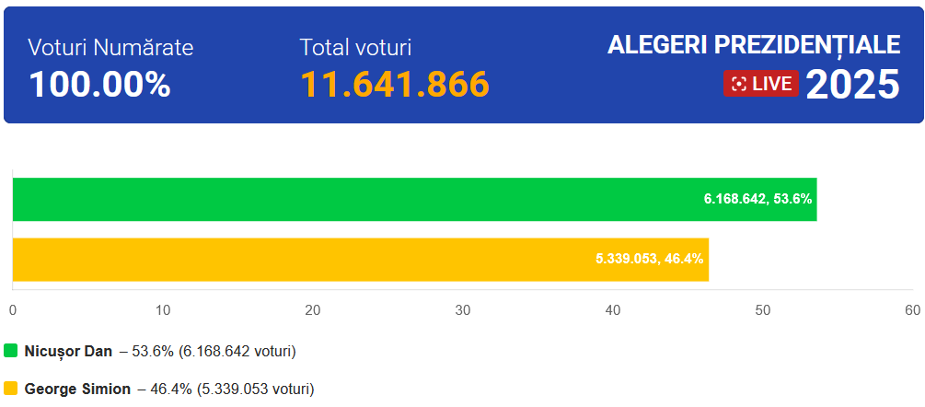
Task: Click the 0 axis tick label
Action: click(13, 310)
